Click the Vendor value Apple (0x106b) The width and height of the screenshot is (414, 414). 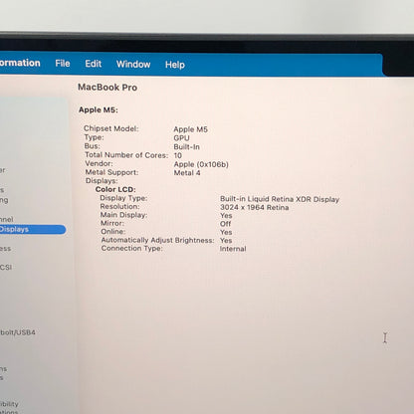click(x=201, y=164)
